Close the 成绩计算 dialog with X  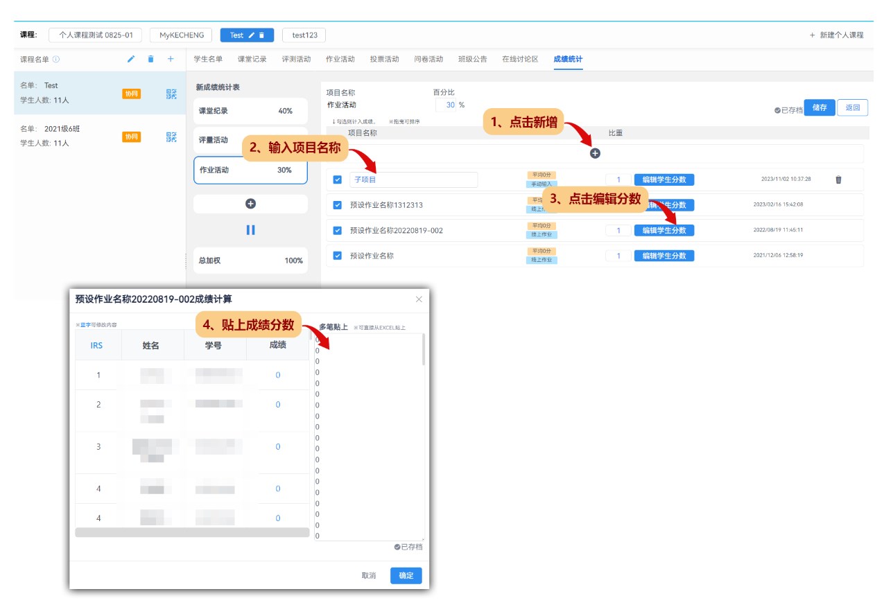click(419, 299)
